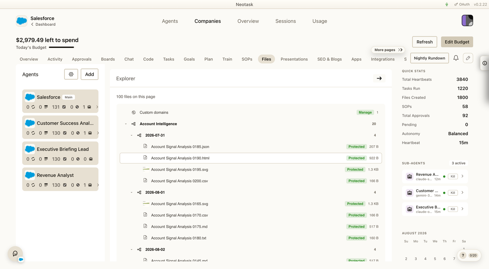Click the Today's Budget progress bar
This screenshot has height=269, width=489.
[61, 47]
